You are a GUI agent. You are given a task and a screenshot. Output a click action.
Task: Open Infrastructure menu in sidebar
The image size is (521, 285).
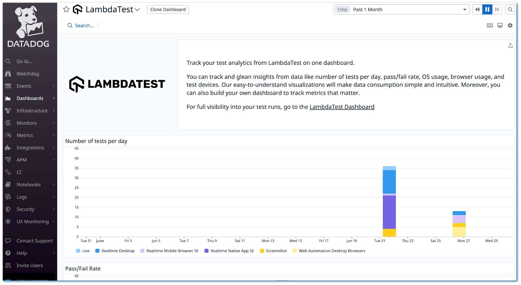[30, 111]
